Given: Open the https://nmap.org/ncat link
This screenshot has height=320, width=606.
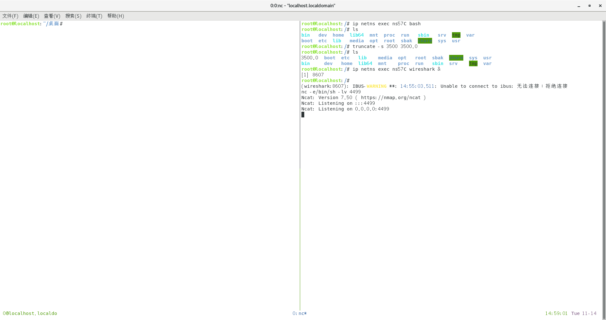Looking at the screenshot, I should (x=391, y=98).
